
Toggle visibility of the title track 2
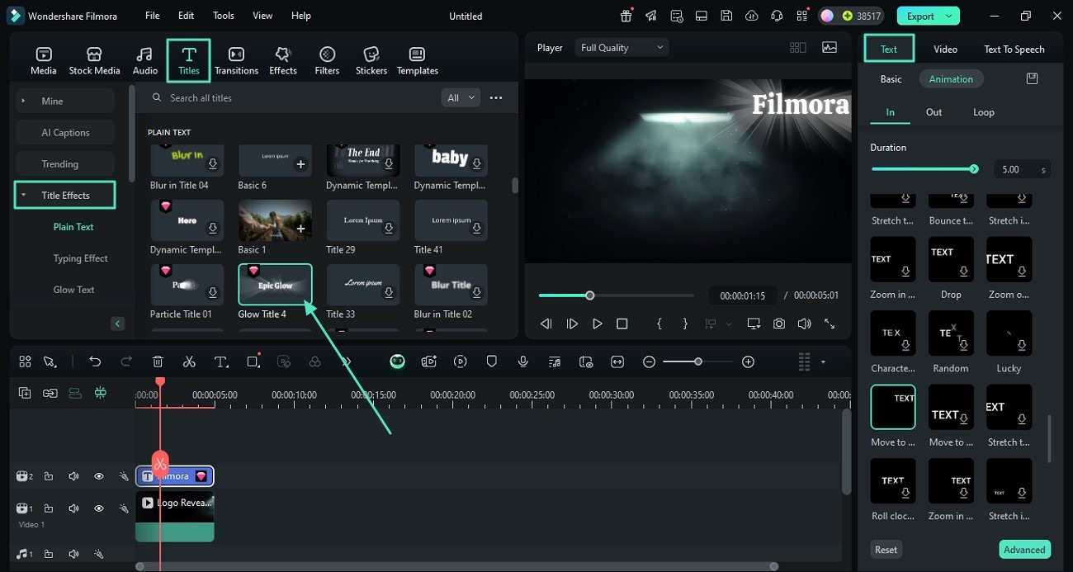pos(98,476)
